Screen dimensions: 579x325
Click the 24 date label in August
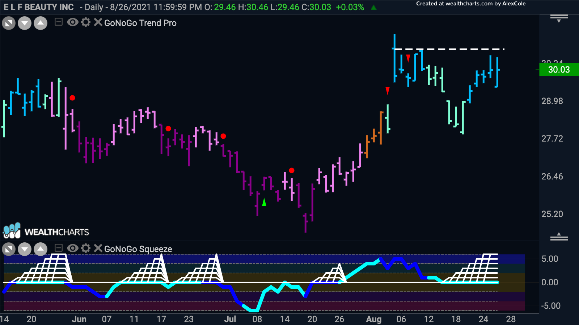click(483, 319)
